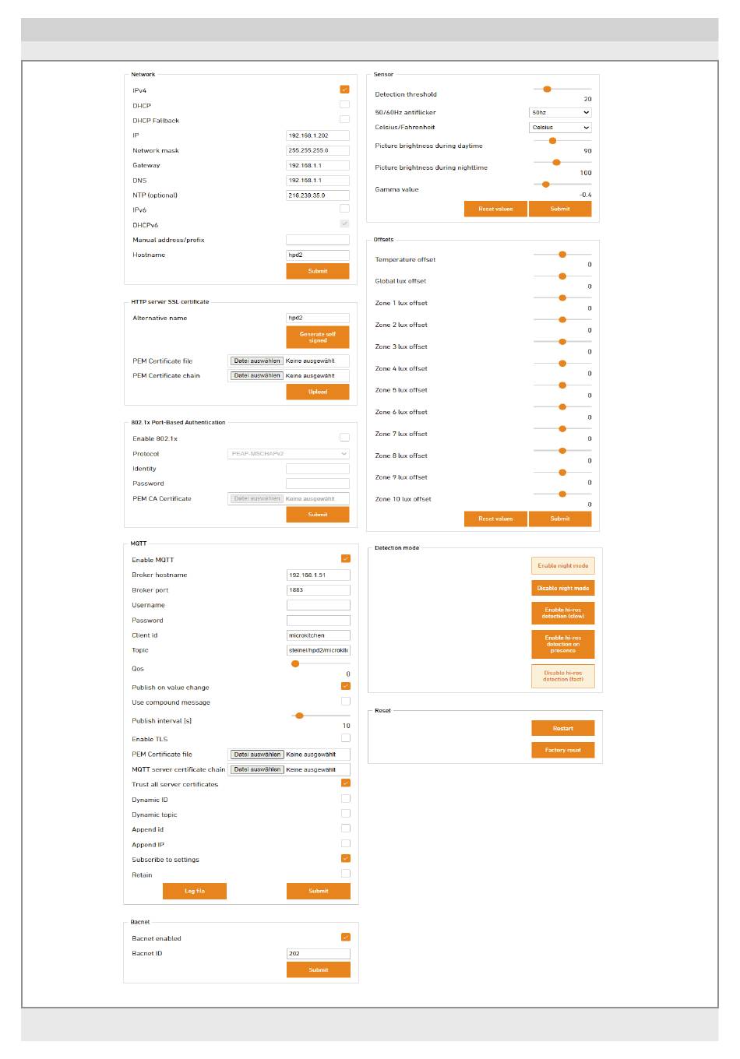The image size is (740, 1059).
Task: Open the 802.1x Protocol dropdown
Action: pyautogui.click(x=288, y=453)
